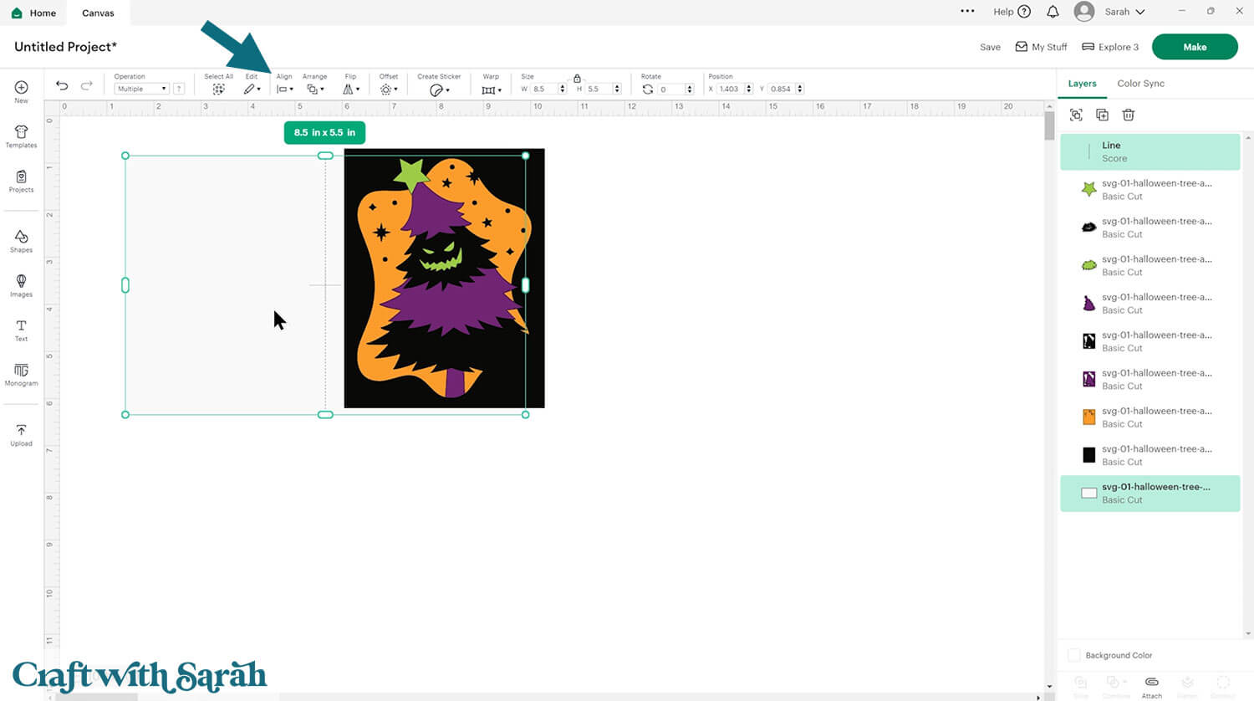
Task: Click the green Make button
Action: (x=1195, y=47)
